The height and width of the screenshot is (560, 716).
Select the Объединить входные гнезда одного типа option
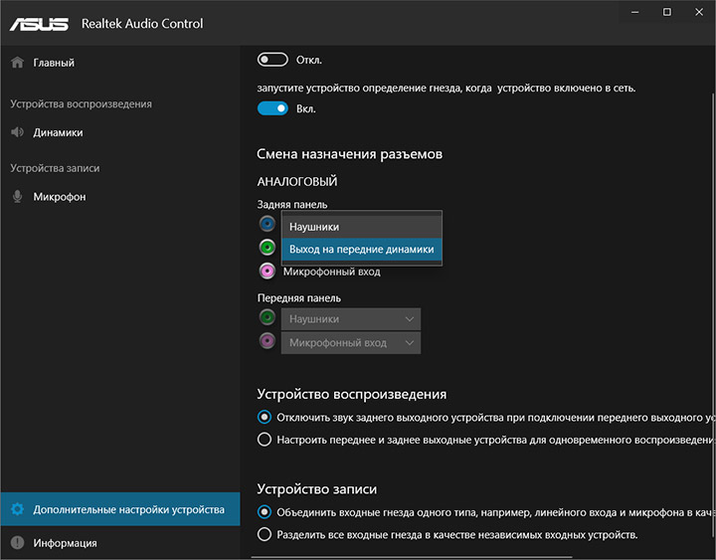(265, 512)
